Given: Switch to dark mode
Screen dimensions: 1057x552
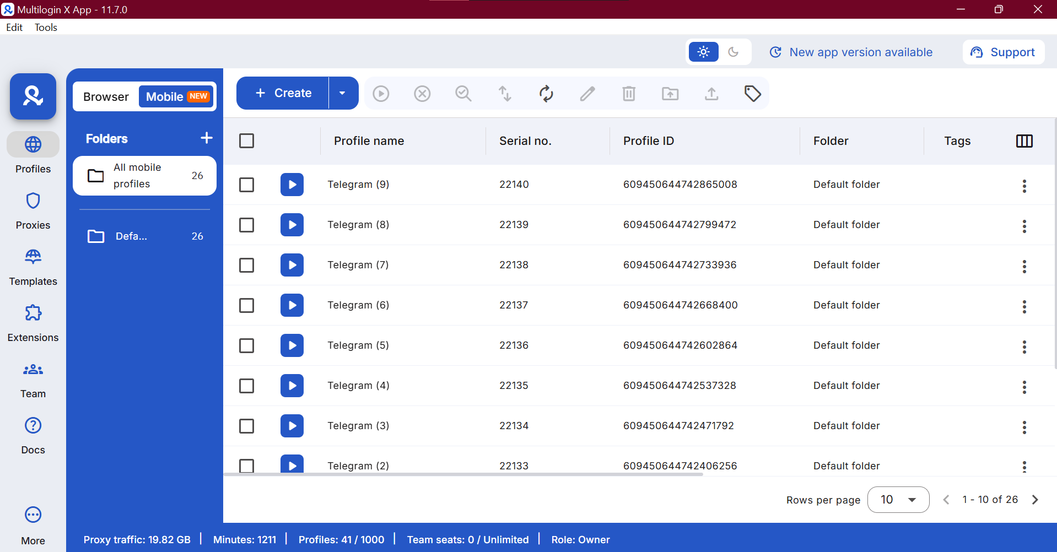Looking at the screenshot, I should [x=734, y=52].
